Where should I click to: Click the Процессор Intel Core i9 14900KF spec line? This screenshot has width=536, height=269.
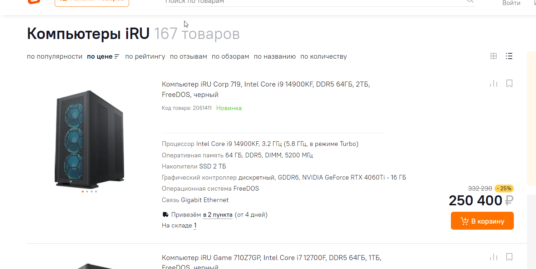point(260,144)
